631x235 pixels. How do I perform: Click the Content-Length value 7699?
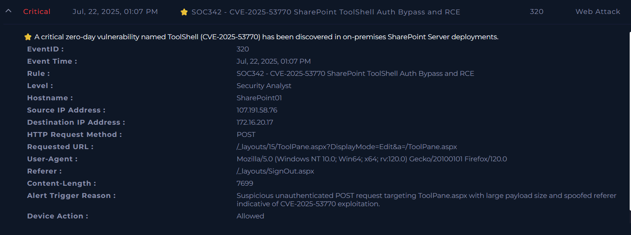point(245,184)
